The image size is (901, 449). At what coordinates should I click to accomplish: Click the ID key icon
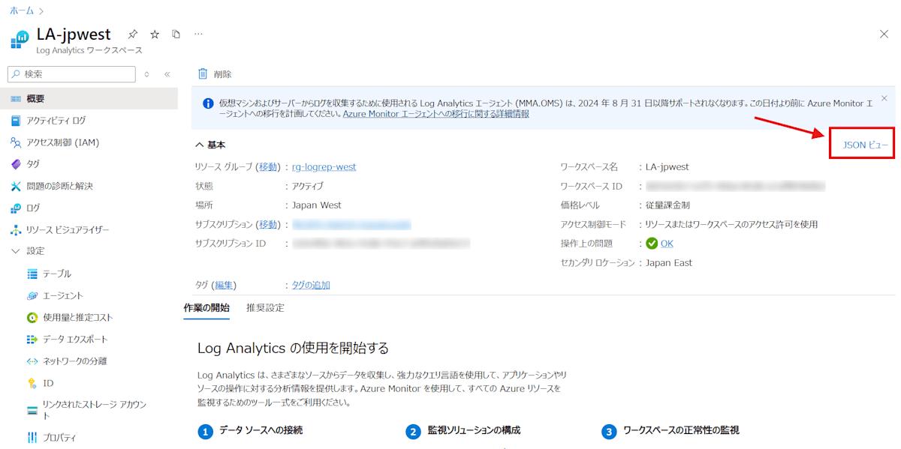click(x=32, y=383)
